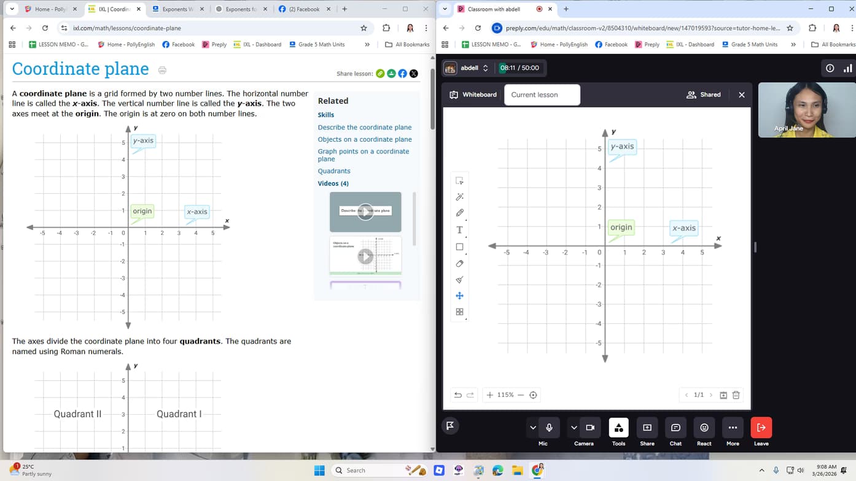Viewport: 856px width, 481px height.
Task: Mute the microphone in classroom
Action: pos(549,428)
